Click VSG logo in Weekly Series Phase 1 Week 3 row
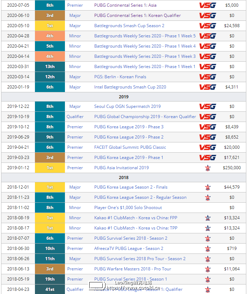The width and height of the screenshot is (247, 294). click(x=207, y=56)
